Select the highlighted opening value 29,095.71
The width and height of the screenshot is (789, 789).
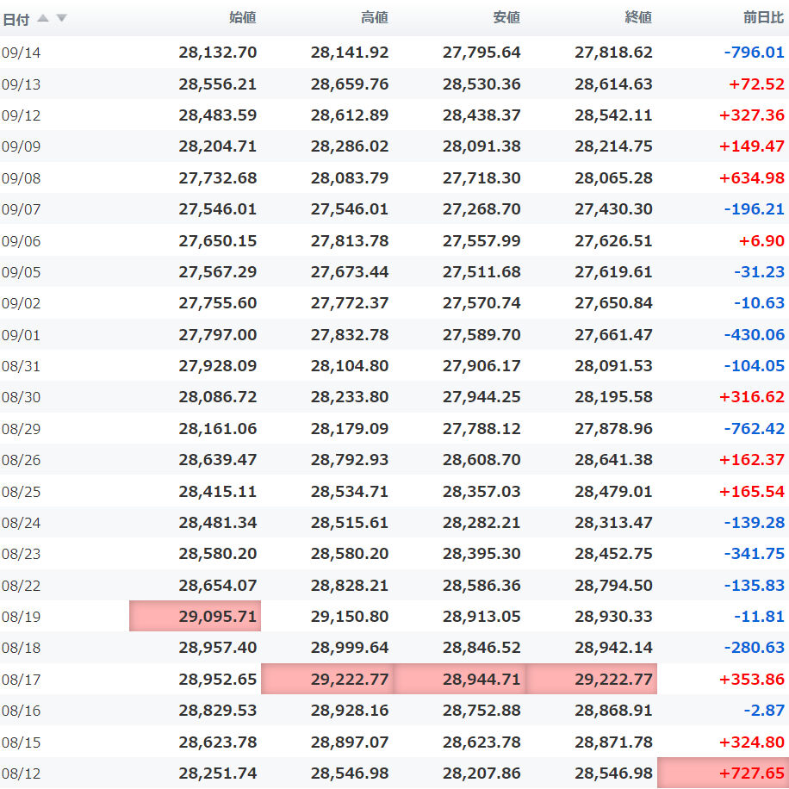pos(196,616)
